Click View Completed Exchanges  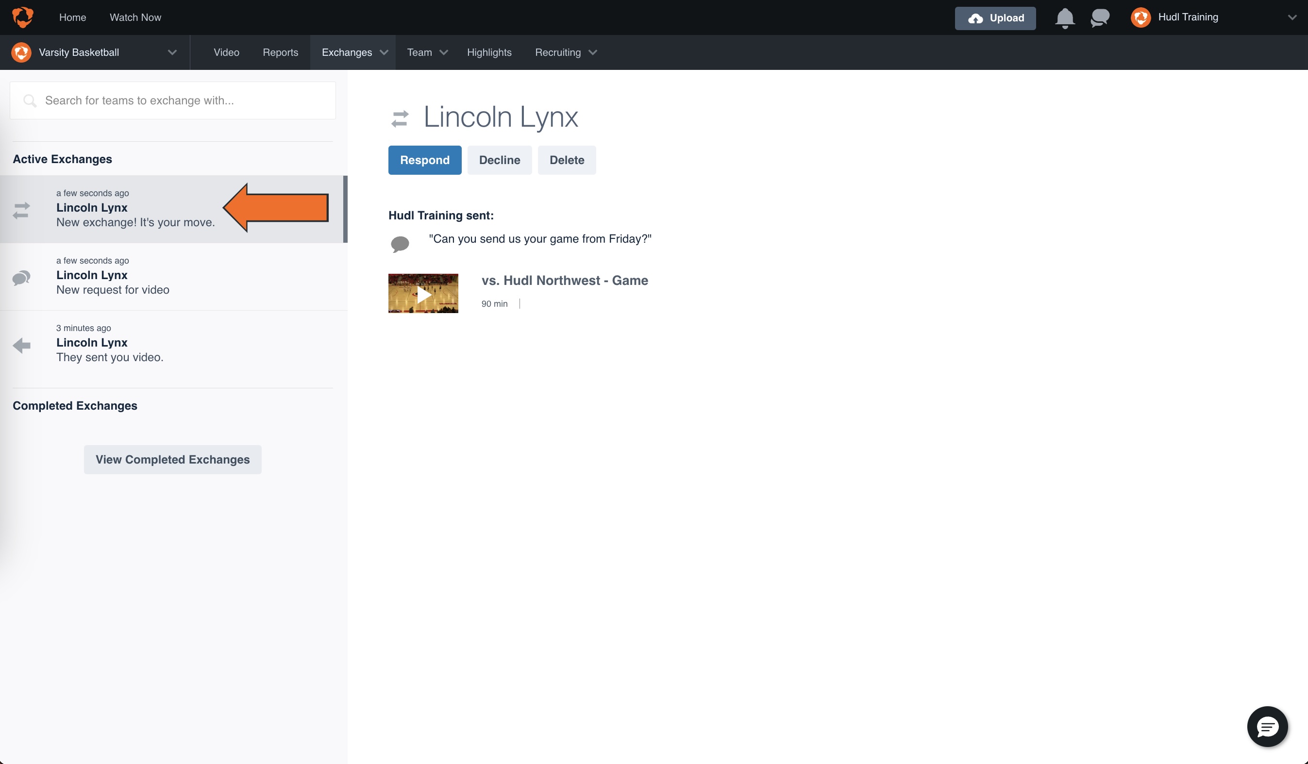click(172, 459)
